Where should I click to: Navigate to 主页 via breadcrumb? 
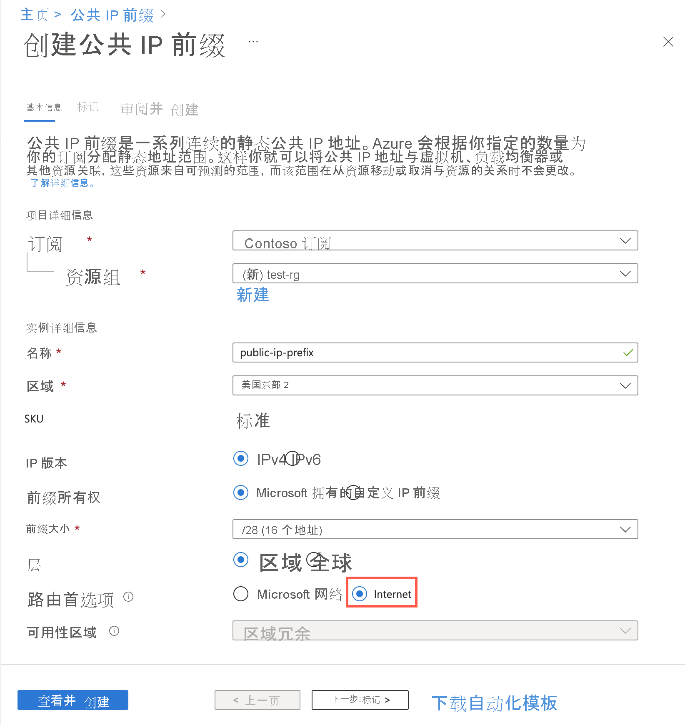click(35, 14)
